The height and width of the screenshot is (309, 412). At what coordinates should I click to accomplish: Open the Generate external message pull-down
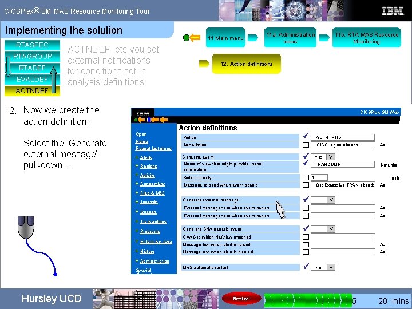(x=331, y=200)
